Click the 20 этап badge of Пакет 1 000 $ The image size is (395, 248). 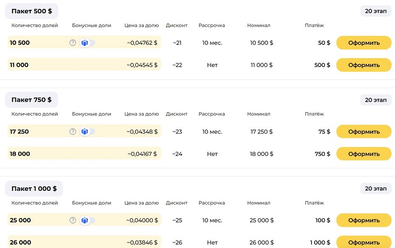pyautogui.click(x=375, y=189)
